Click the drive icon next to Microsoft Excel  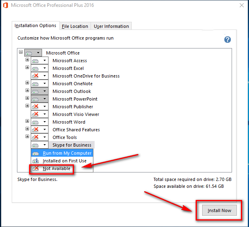click(x=36, y=68)
